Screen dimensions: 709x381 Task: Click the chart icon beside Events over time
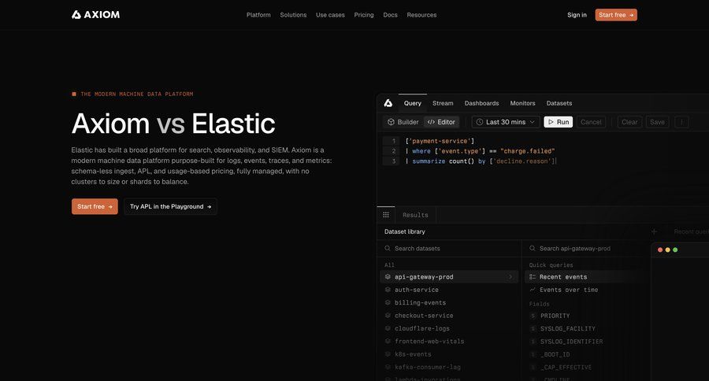tap(533, 290)
